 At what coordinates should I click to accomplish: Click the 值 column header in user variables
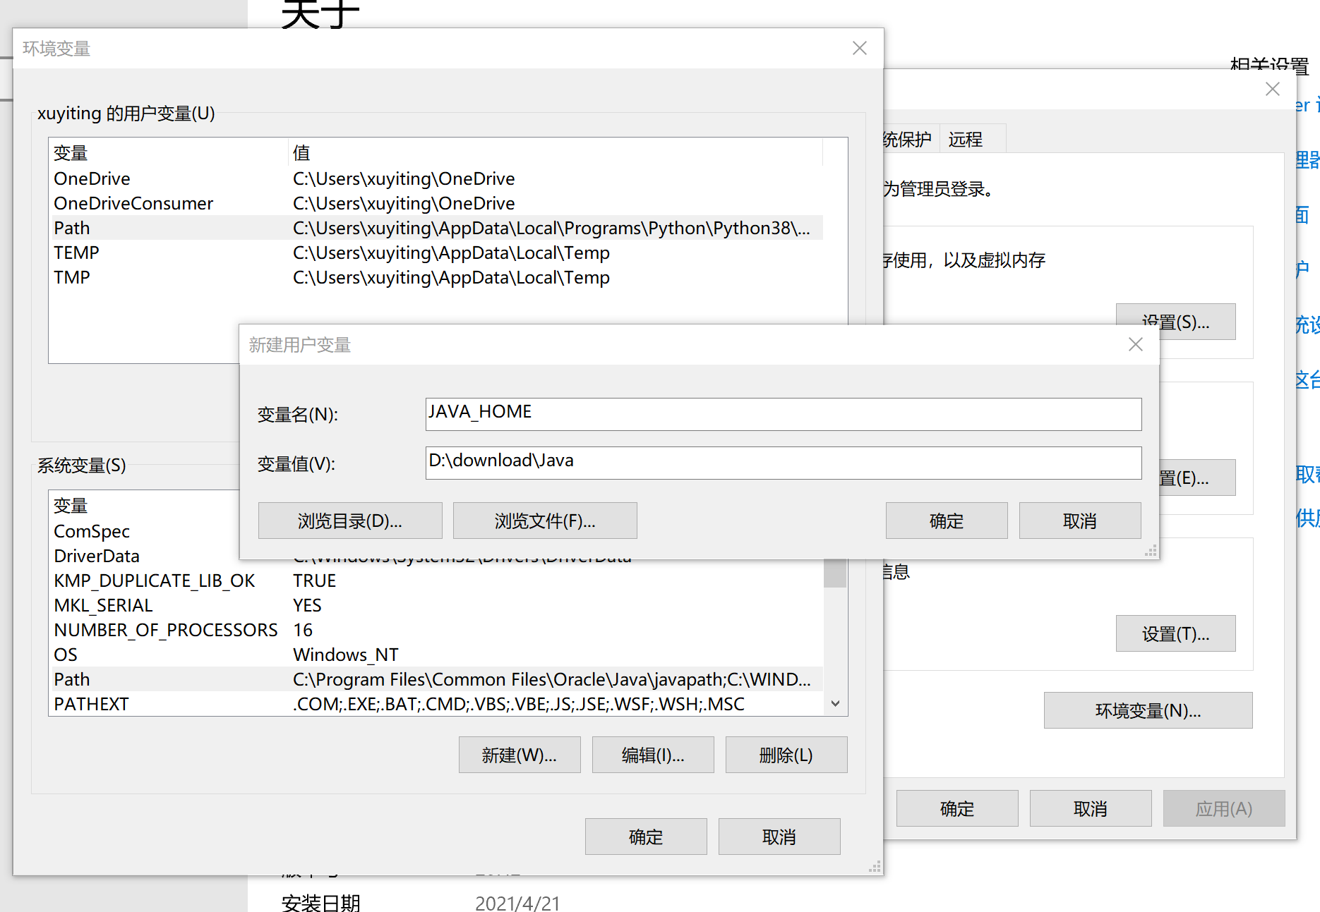coord(556,152)
